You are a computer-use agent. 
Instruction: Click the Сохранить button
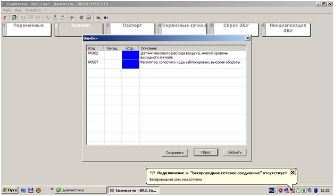coord(174,152)
